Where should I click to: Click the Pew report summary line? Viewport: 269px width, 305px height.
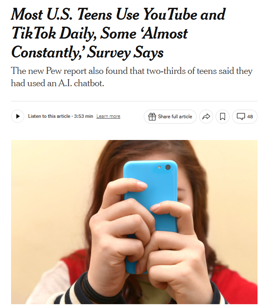tap(131, 77)
